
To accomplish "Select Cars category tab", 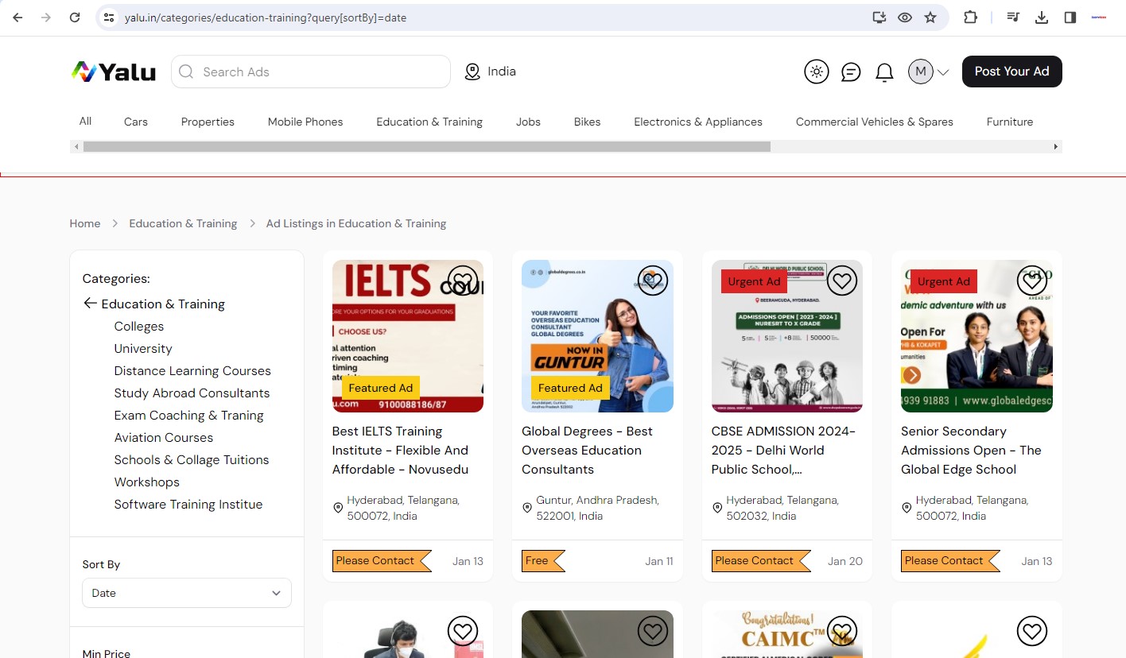I will (136, 122).
